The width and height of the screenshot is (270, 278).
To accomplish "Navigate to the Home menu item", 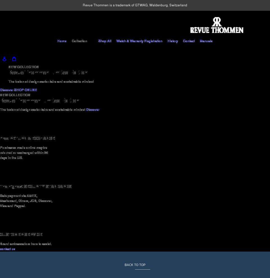I will point(62,41).
